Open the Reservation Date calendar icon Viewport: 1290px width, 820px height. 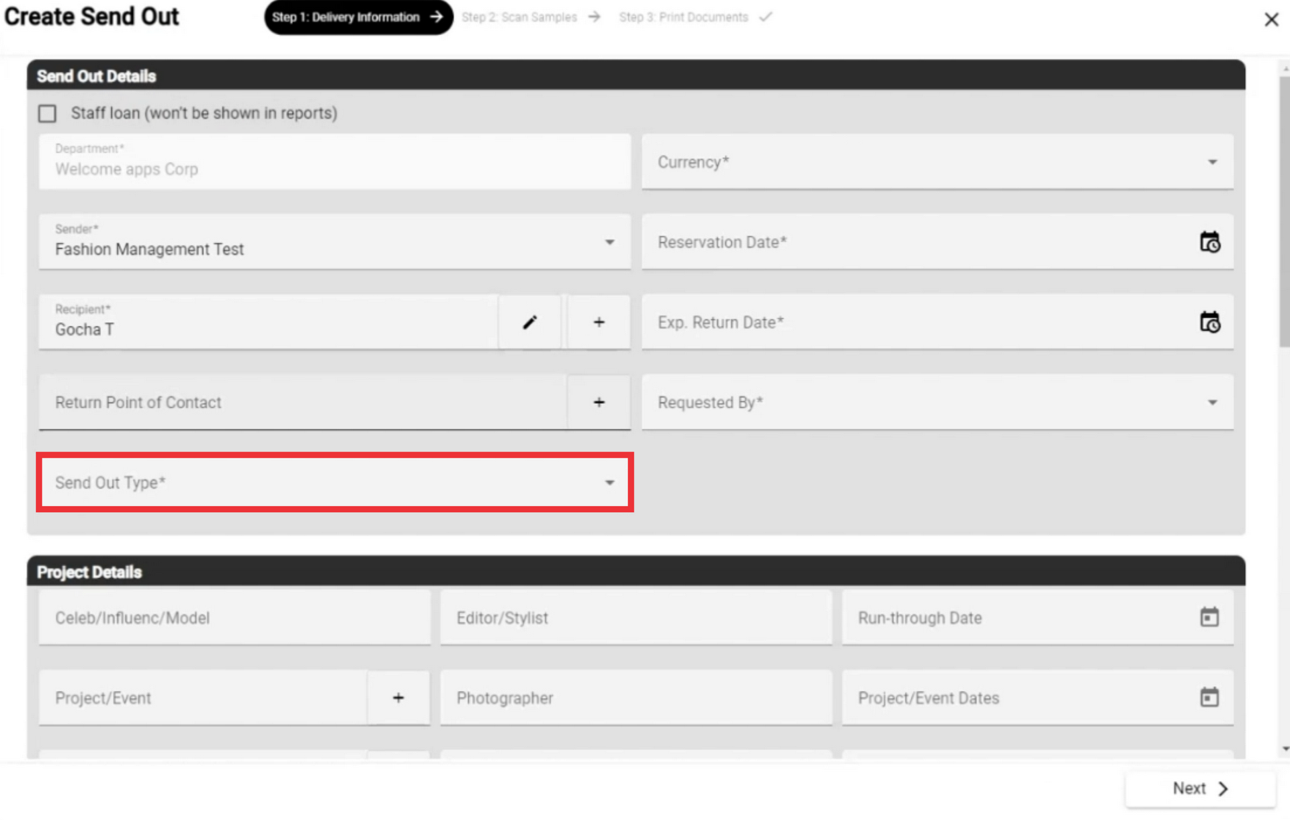click(1209, 242)
